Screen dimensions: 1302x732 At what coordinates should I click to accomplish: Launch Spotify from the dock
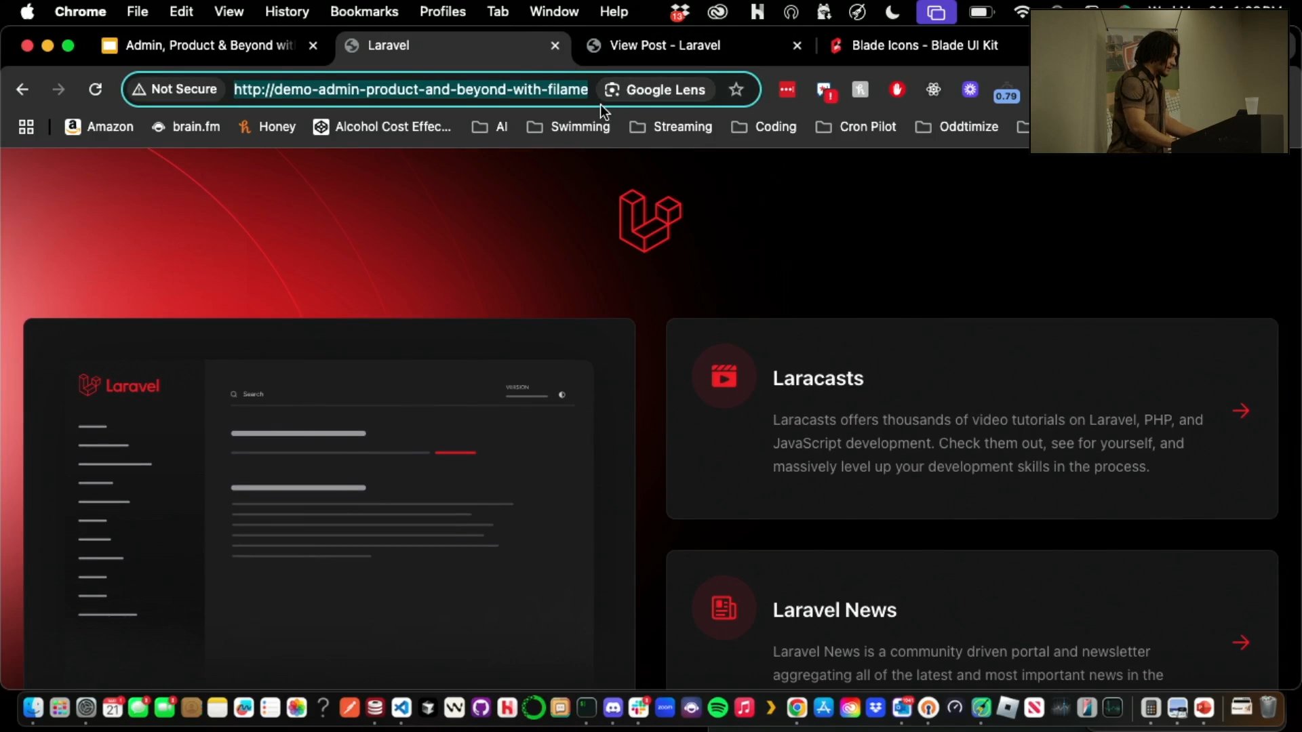point(717,708)
